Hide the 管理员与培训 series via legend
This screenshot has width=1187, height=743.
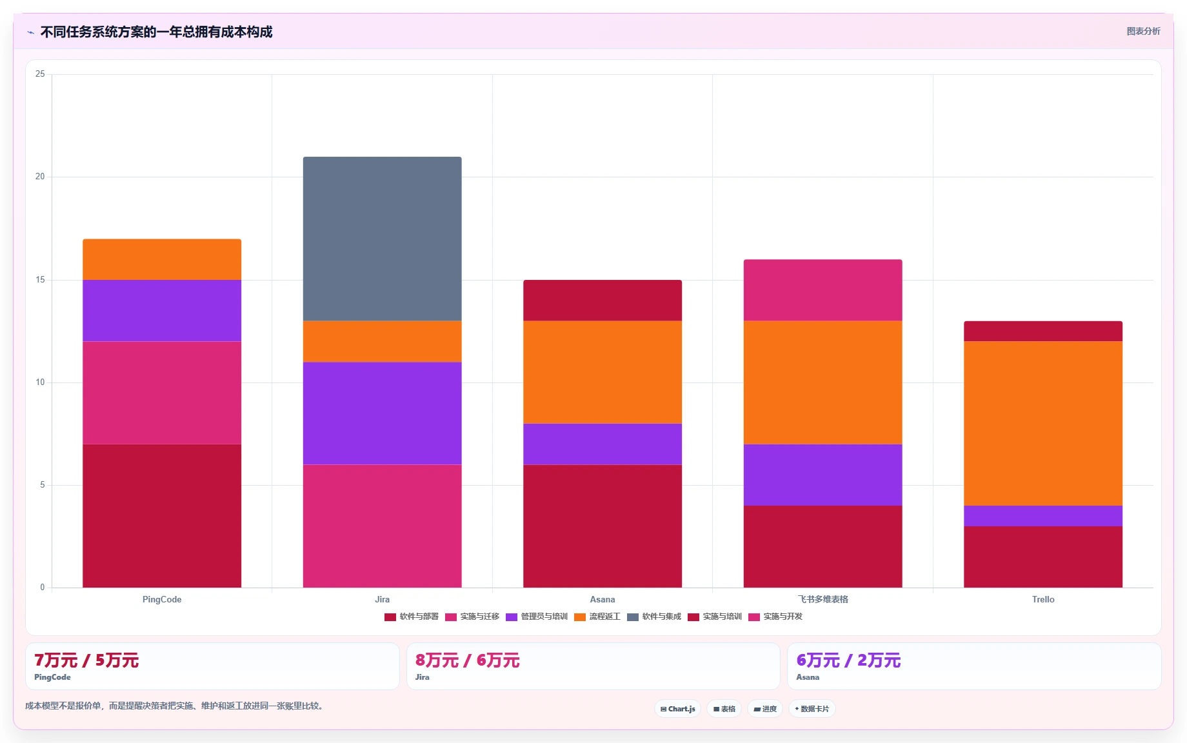537,617
